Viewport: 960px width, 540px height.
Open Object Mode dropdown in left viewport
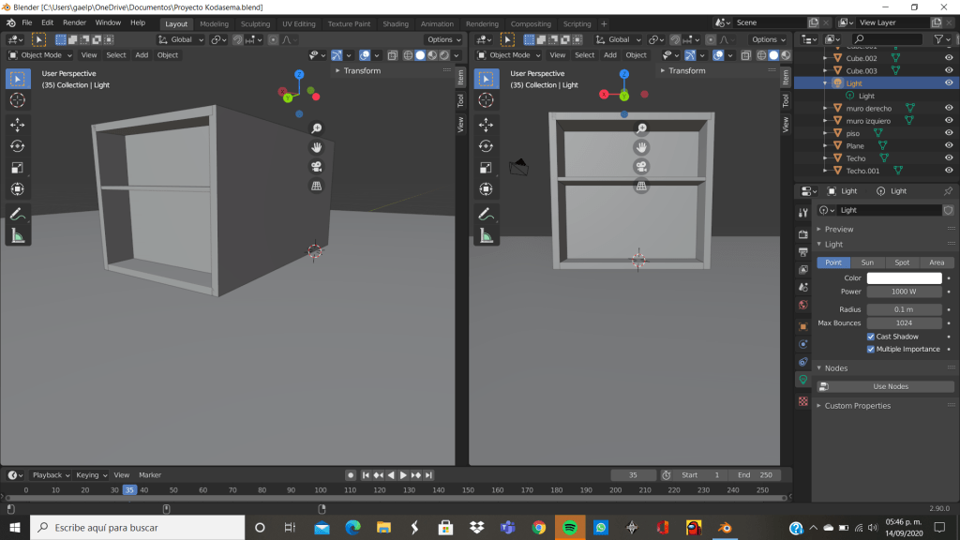pos(39,55)
